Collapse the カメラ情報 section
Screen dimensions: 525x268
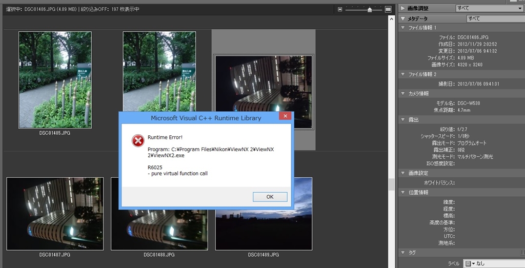[x=403, y=93]
